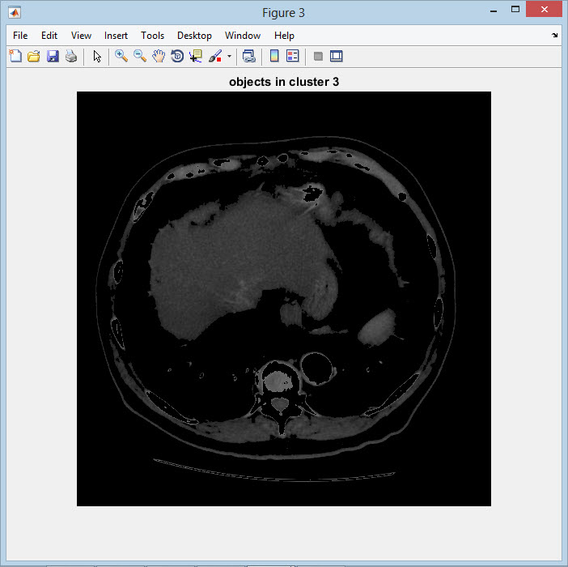Activate the Zoom In magnifier tool
The image size is (568, 567).
point(121,56)
